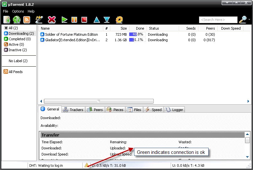Click right scroll arrow of torrent list
Viewport: 253px width, 170px height.
point(248,101)
